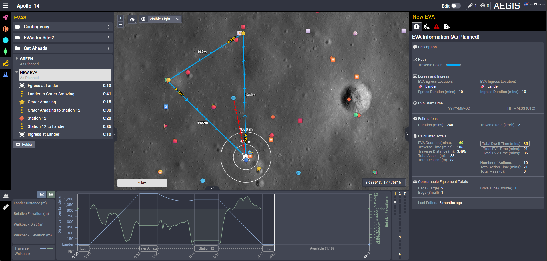Viewport: 547px width, 261px height.
Task: Click the 2 km scale bar
Action: click(x=142, y=183)
